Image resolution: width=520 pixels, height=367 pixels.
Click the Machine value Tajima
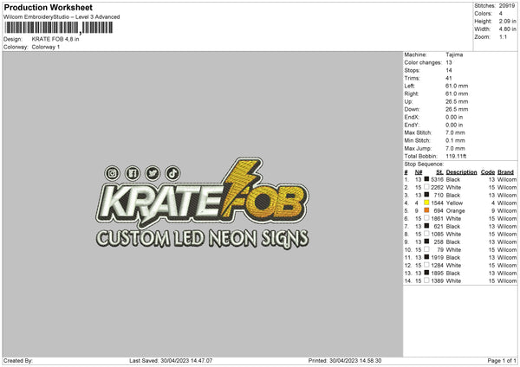pos(454,55)
